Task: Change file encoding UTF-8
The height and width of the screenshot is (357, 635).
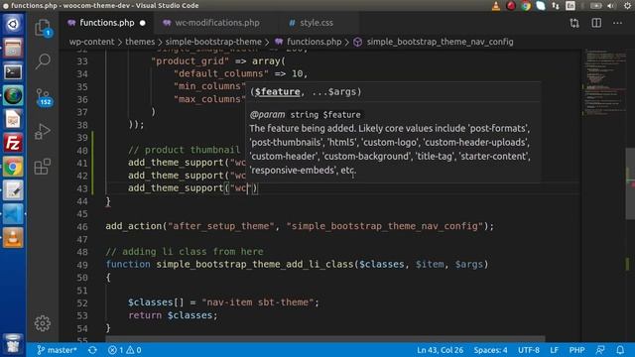Action: pos(529,350)
